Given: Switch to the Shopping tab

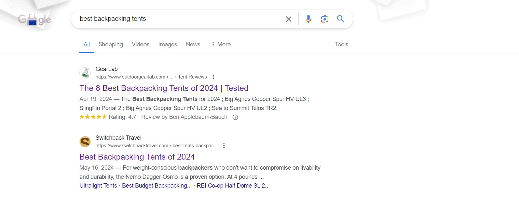Looking at the screenshot, I should click(x=111, y=44).
